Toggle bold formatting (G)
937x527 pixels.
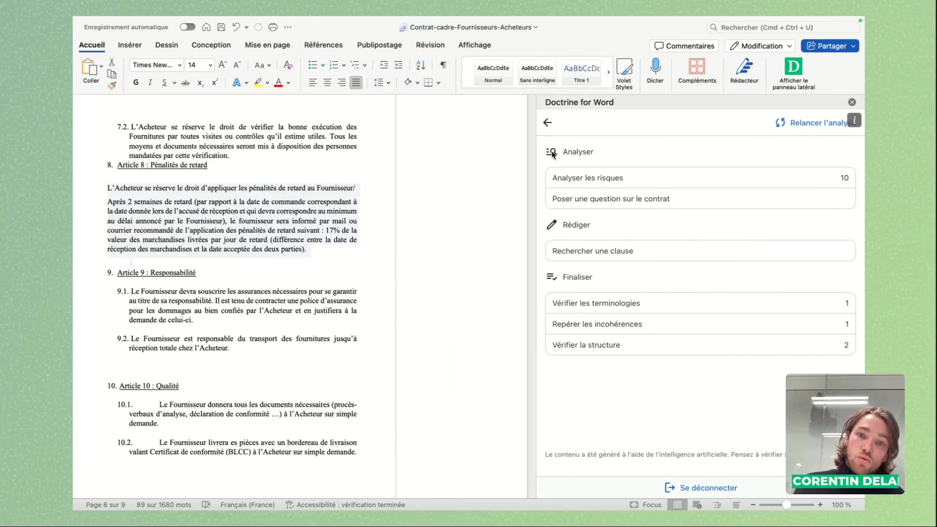[x=136, y=82]
